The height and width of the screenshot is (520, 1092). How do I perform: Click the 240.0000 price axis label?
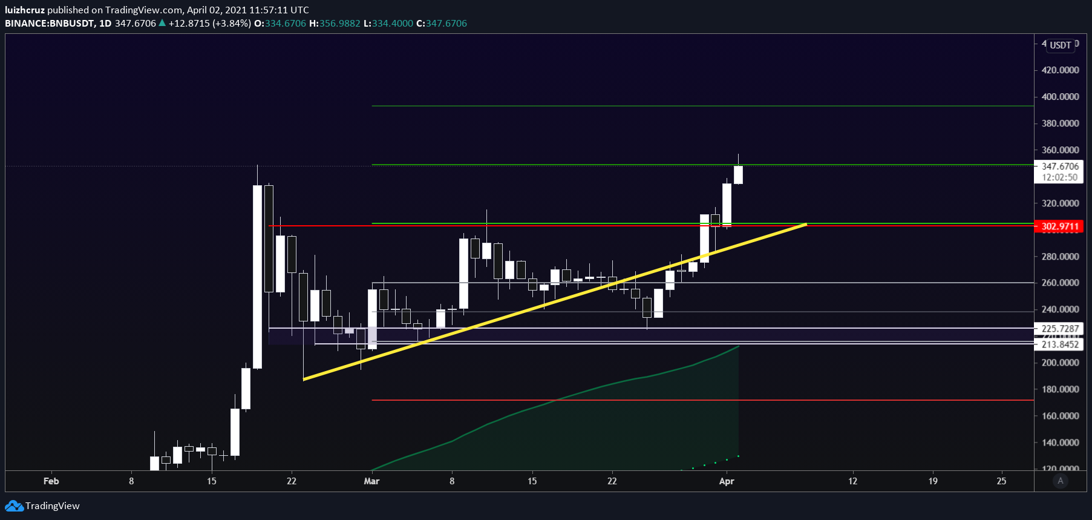pyautogui.click(x=1060, y=309)
